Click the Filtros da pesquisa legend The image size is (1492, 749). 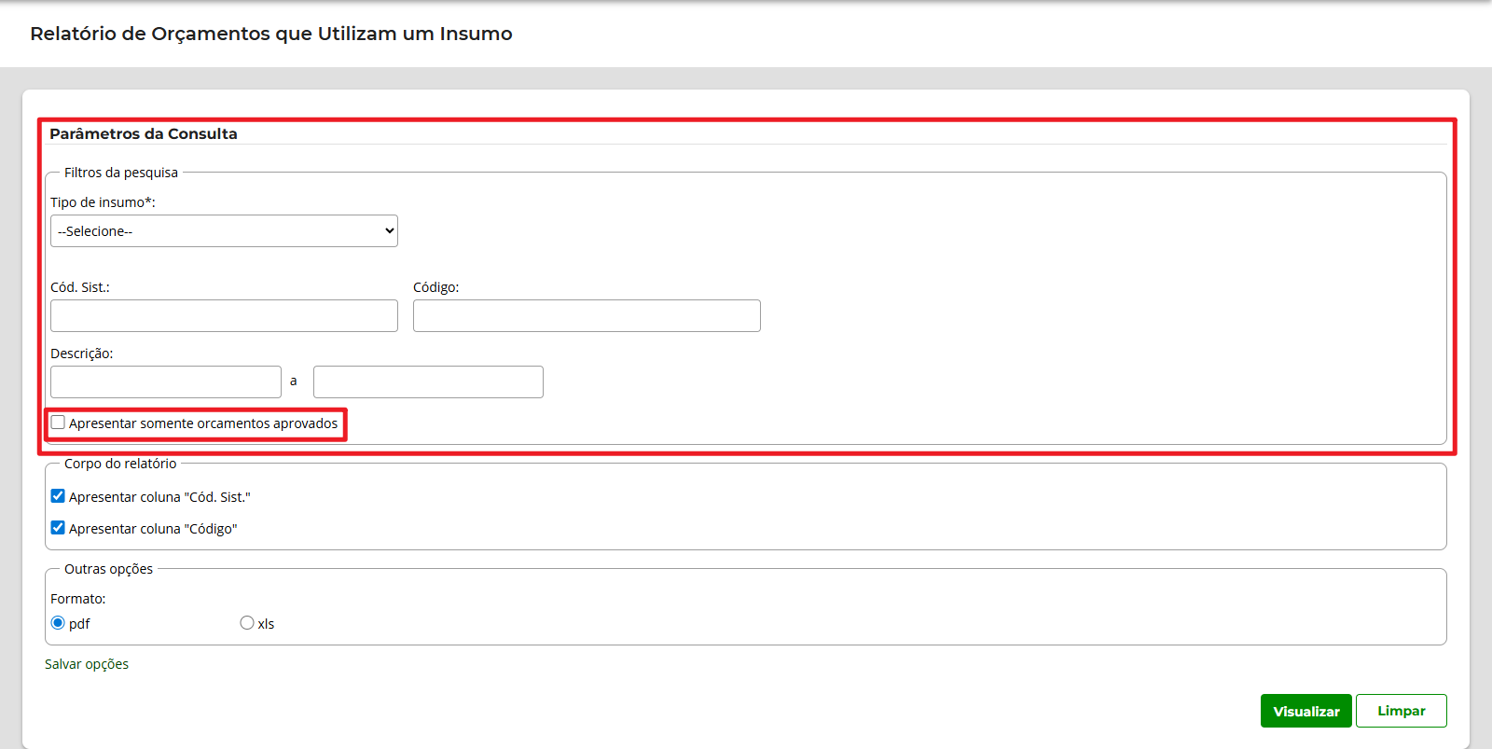121,173
